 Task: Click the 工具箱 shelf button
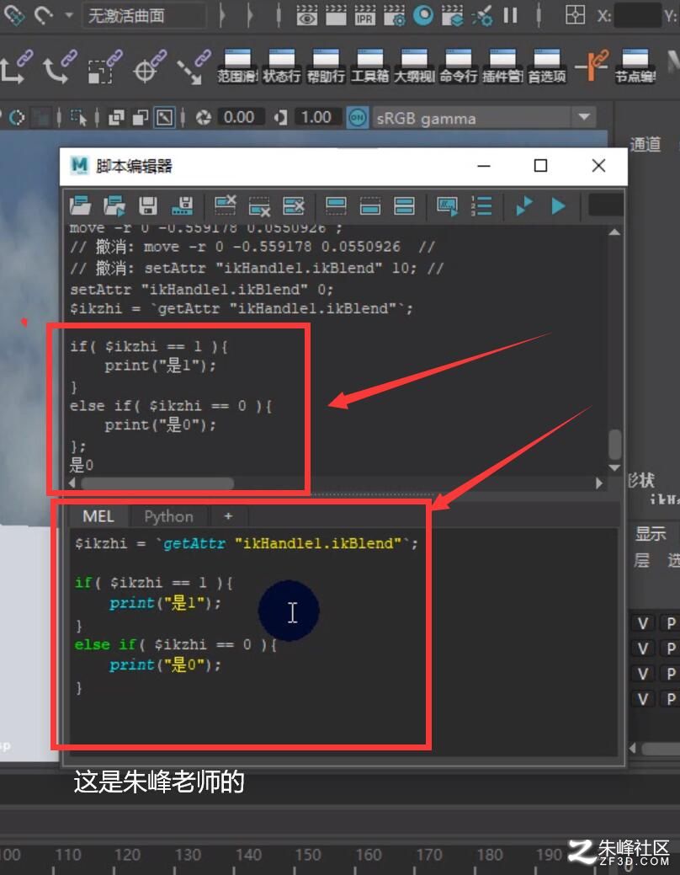[x=369, y=66]
